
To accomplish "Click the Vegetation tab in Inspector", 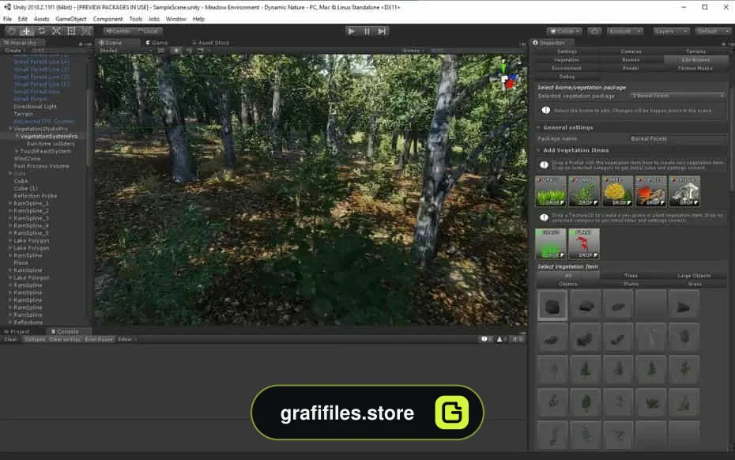I will [x=567, y=60].
